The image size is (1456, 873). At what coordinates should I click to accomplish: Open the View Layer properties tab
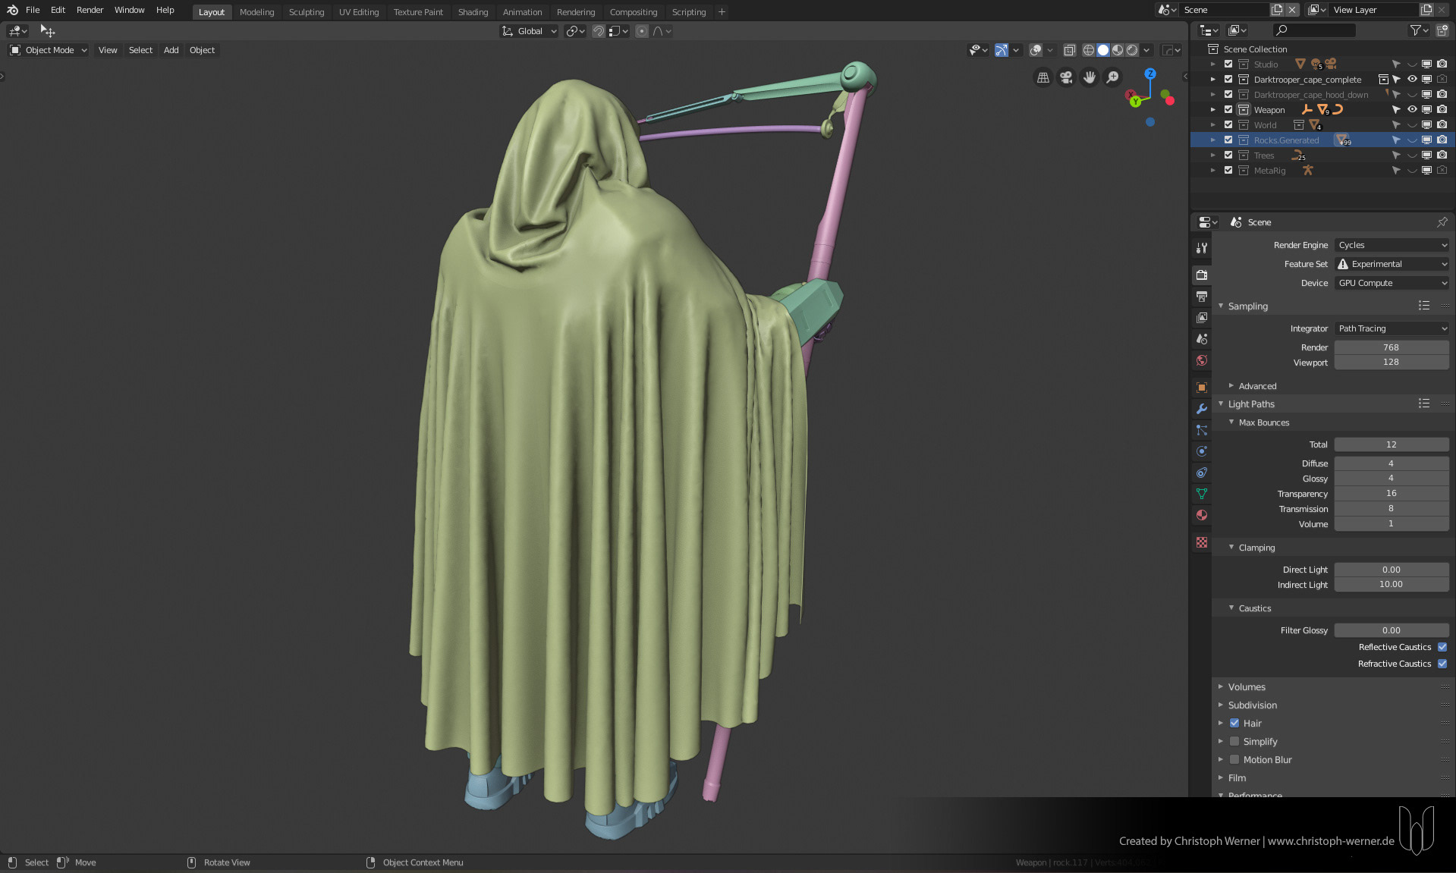tap(1202, 317)
